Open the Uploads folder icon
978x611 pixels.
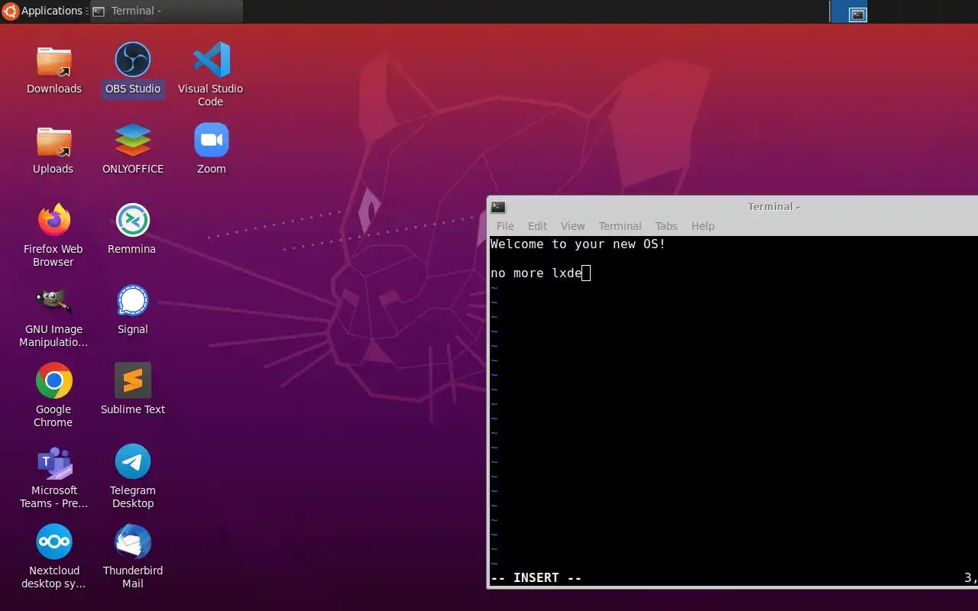pyautogui.click(x=54, y=141)
